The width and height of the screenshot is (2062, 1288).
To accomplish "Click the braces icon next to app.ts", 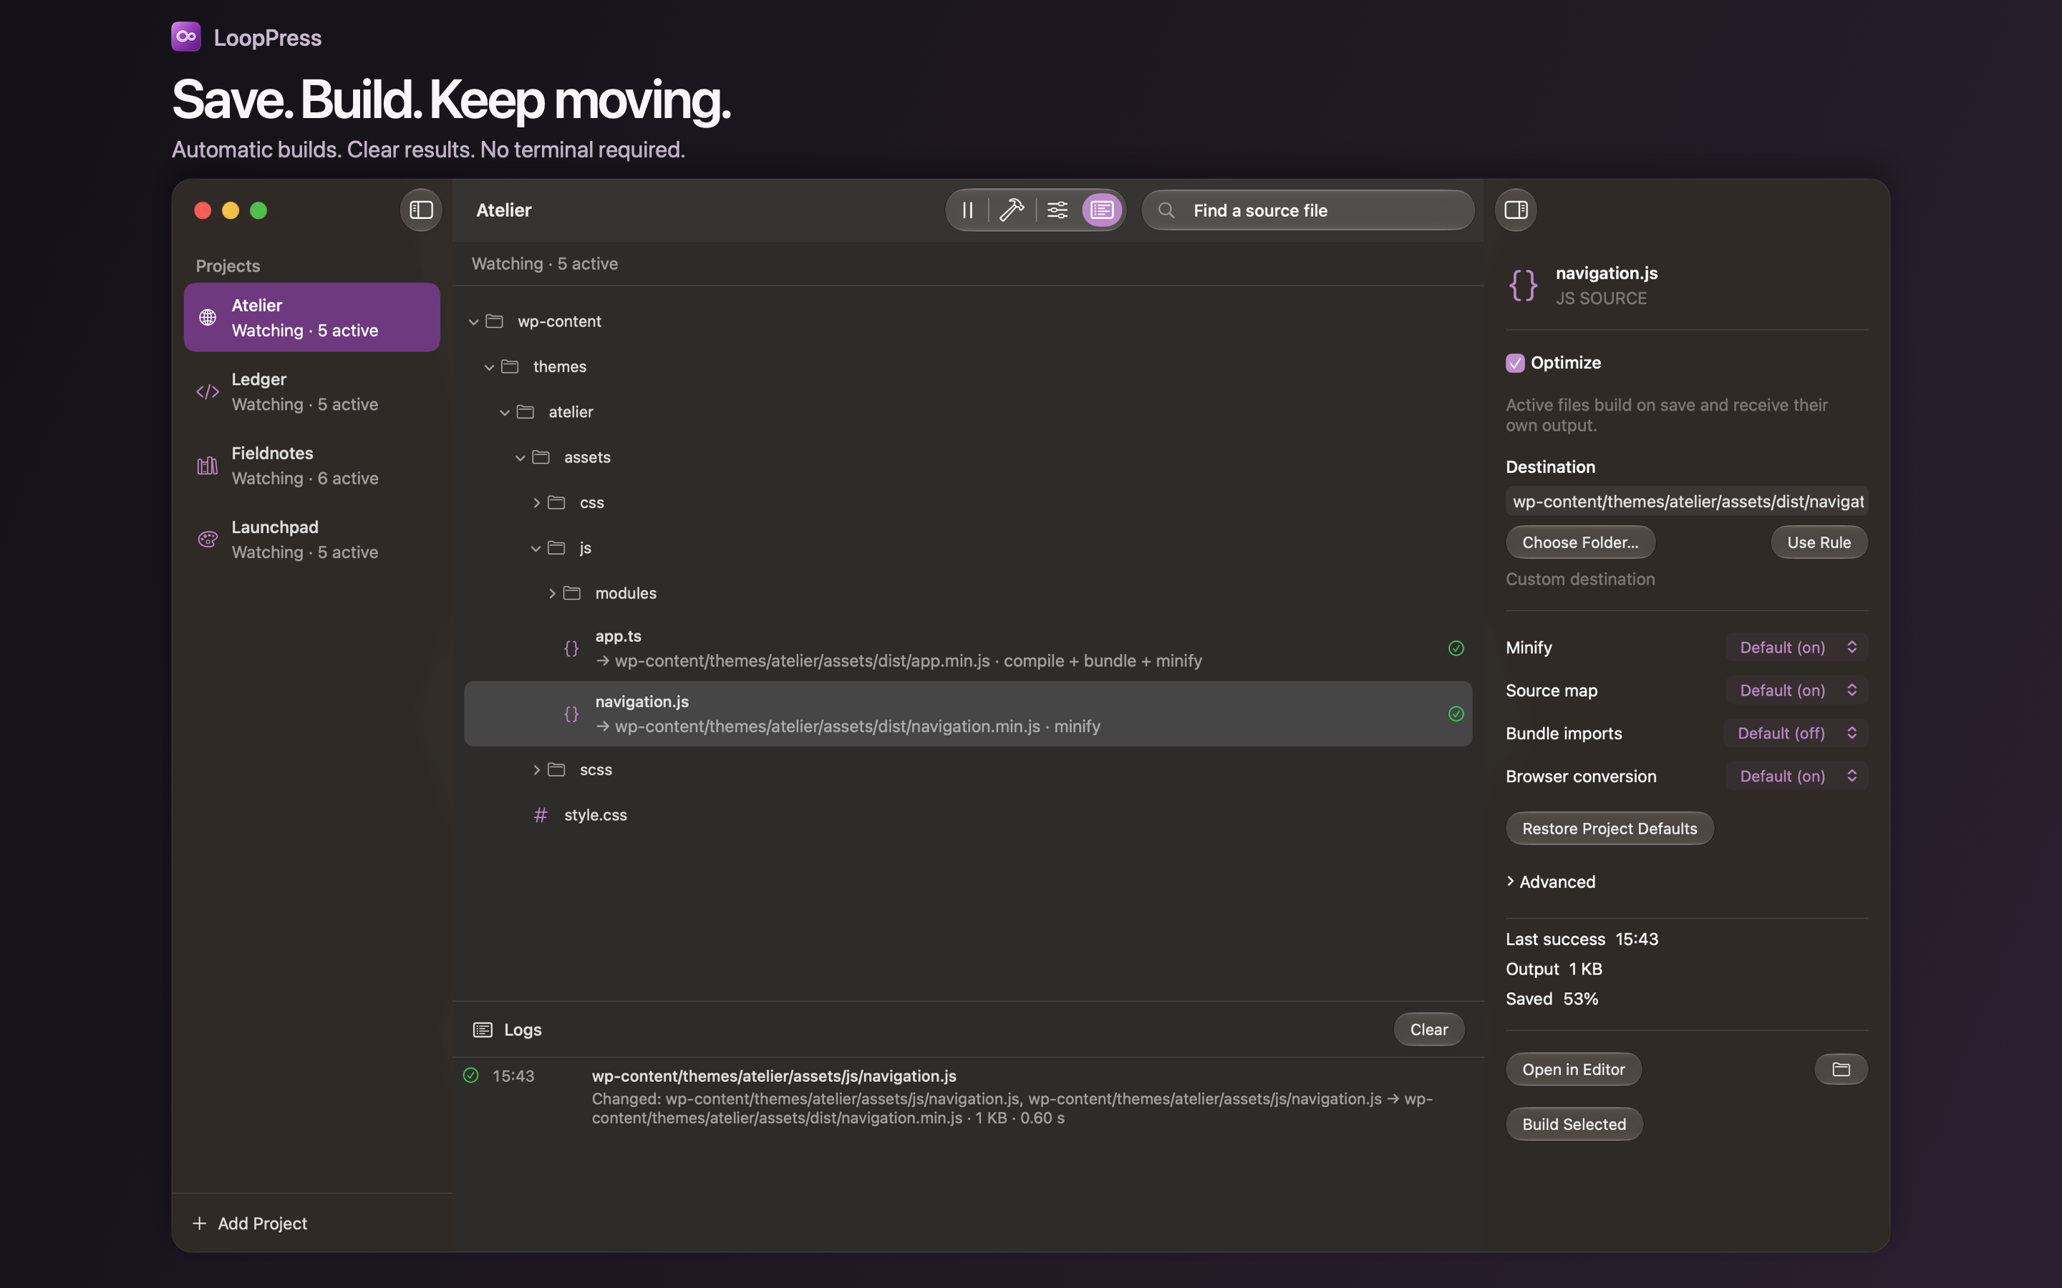I will pos(572,648).
